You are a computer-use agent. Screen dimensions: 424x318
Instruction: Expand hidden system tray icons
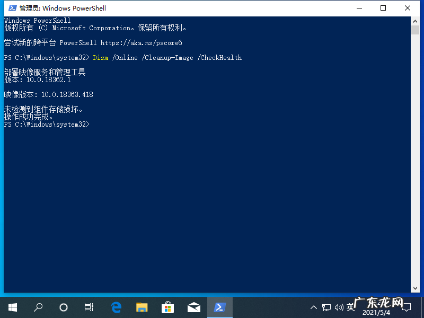pos(314,307)
